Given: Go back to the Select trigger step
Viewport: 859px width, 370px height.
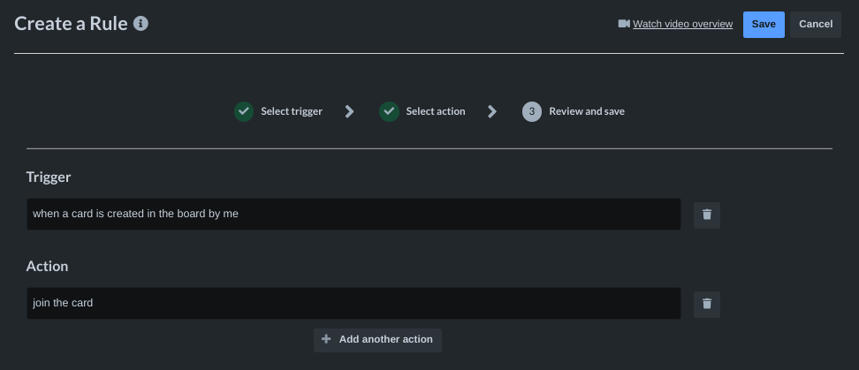Looking at the screenshot, I should (291, 111).
